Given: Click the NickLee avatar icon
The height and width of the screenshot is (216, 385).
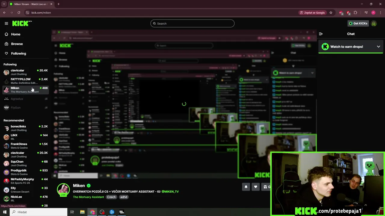Looking at the screenshot, I should (x=6, y=199).
